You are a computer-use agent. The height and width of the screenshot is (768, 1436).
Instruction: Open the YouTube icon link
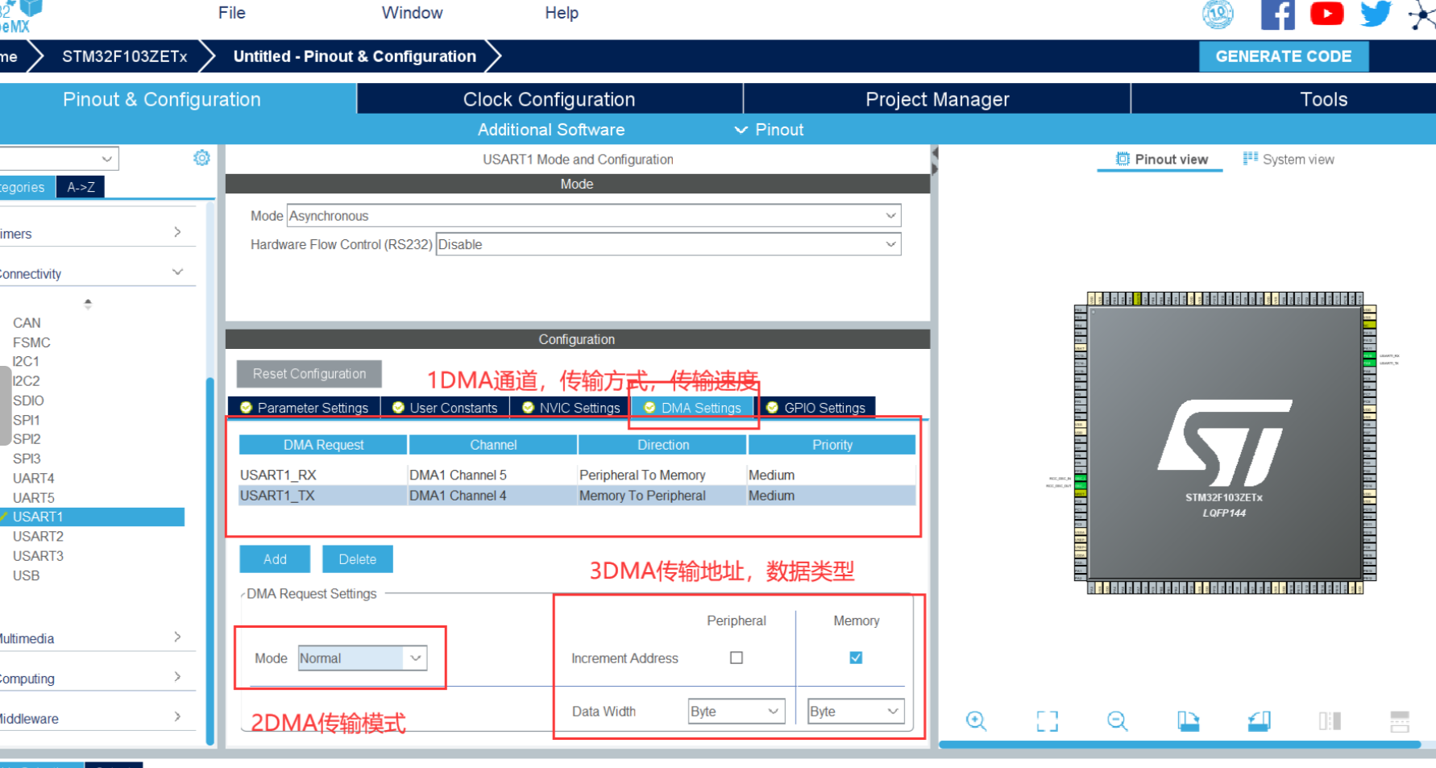point(1326,15)
